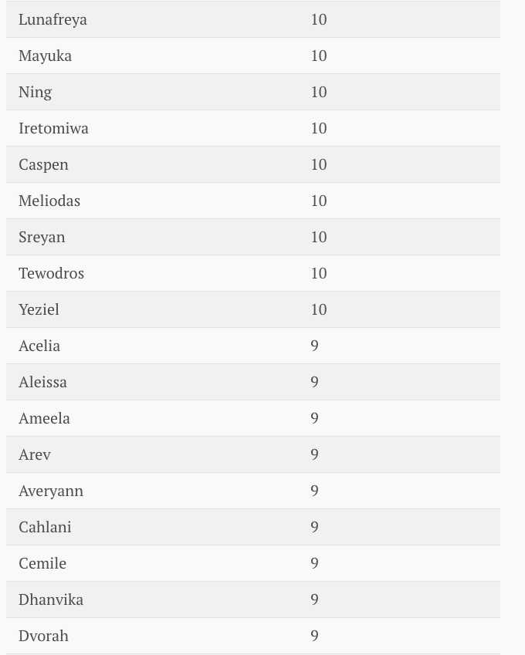525x655 pixels.
Task: Click the Caspen table entry
Action: coord(43,164)
